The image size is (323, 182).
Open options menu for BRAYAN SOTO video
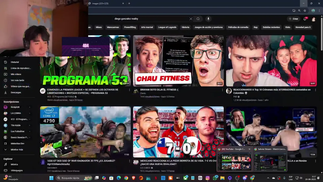(x=222, y=90)
